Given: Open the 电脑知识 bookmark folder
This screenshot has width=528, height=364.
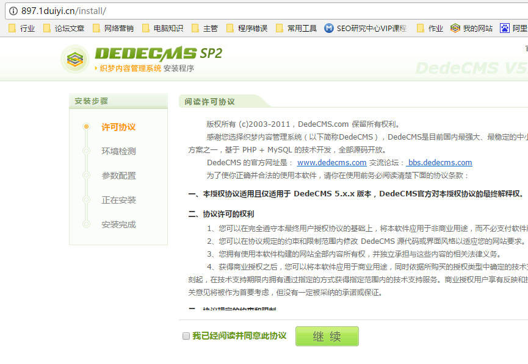Looking at the screenshot, I should [162, 28].
